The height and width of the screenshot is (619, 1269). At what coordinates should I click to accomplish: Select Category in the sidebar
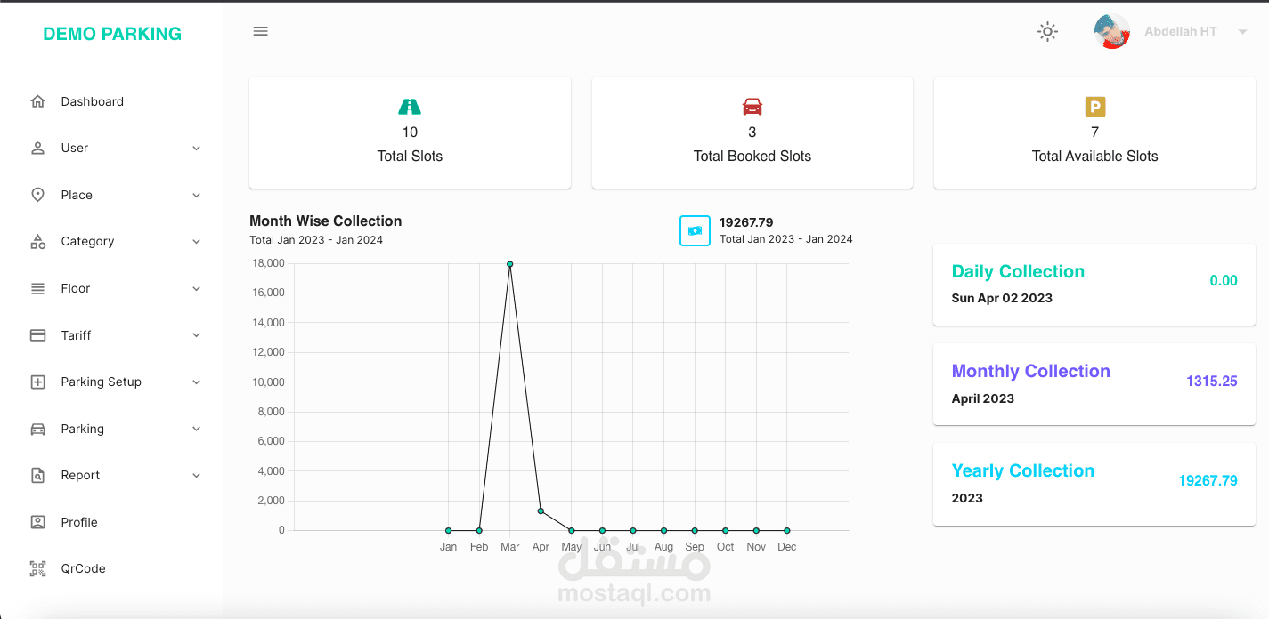pos(87,241)
